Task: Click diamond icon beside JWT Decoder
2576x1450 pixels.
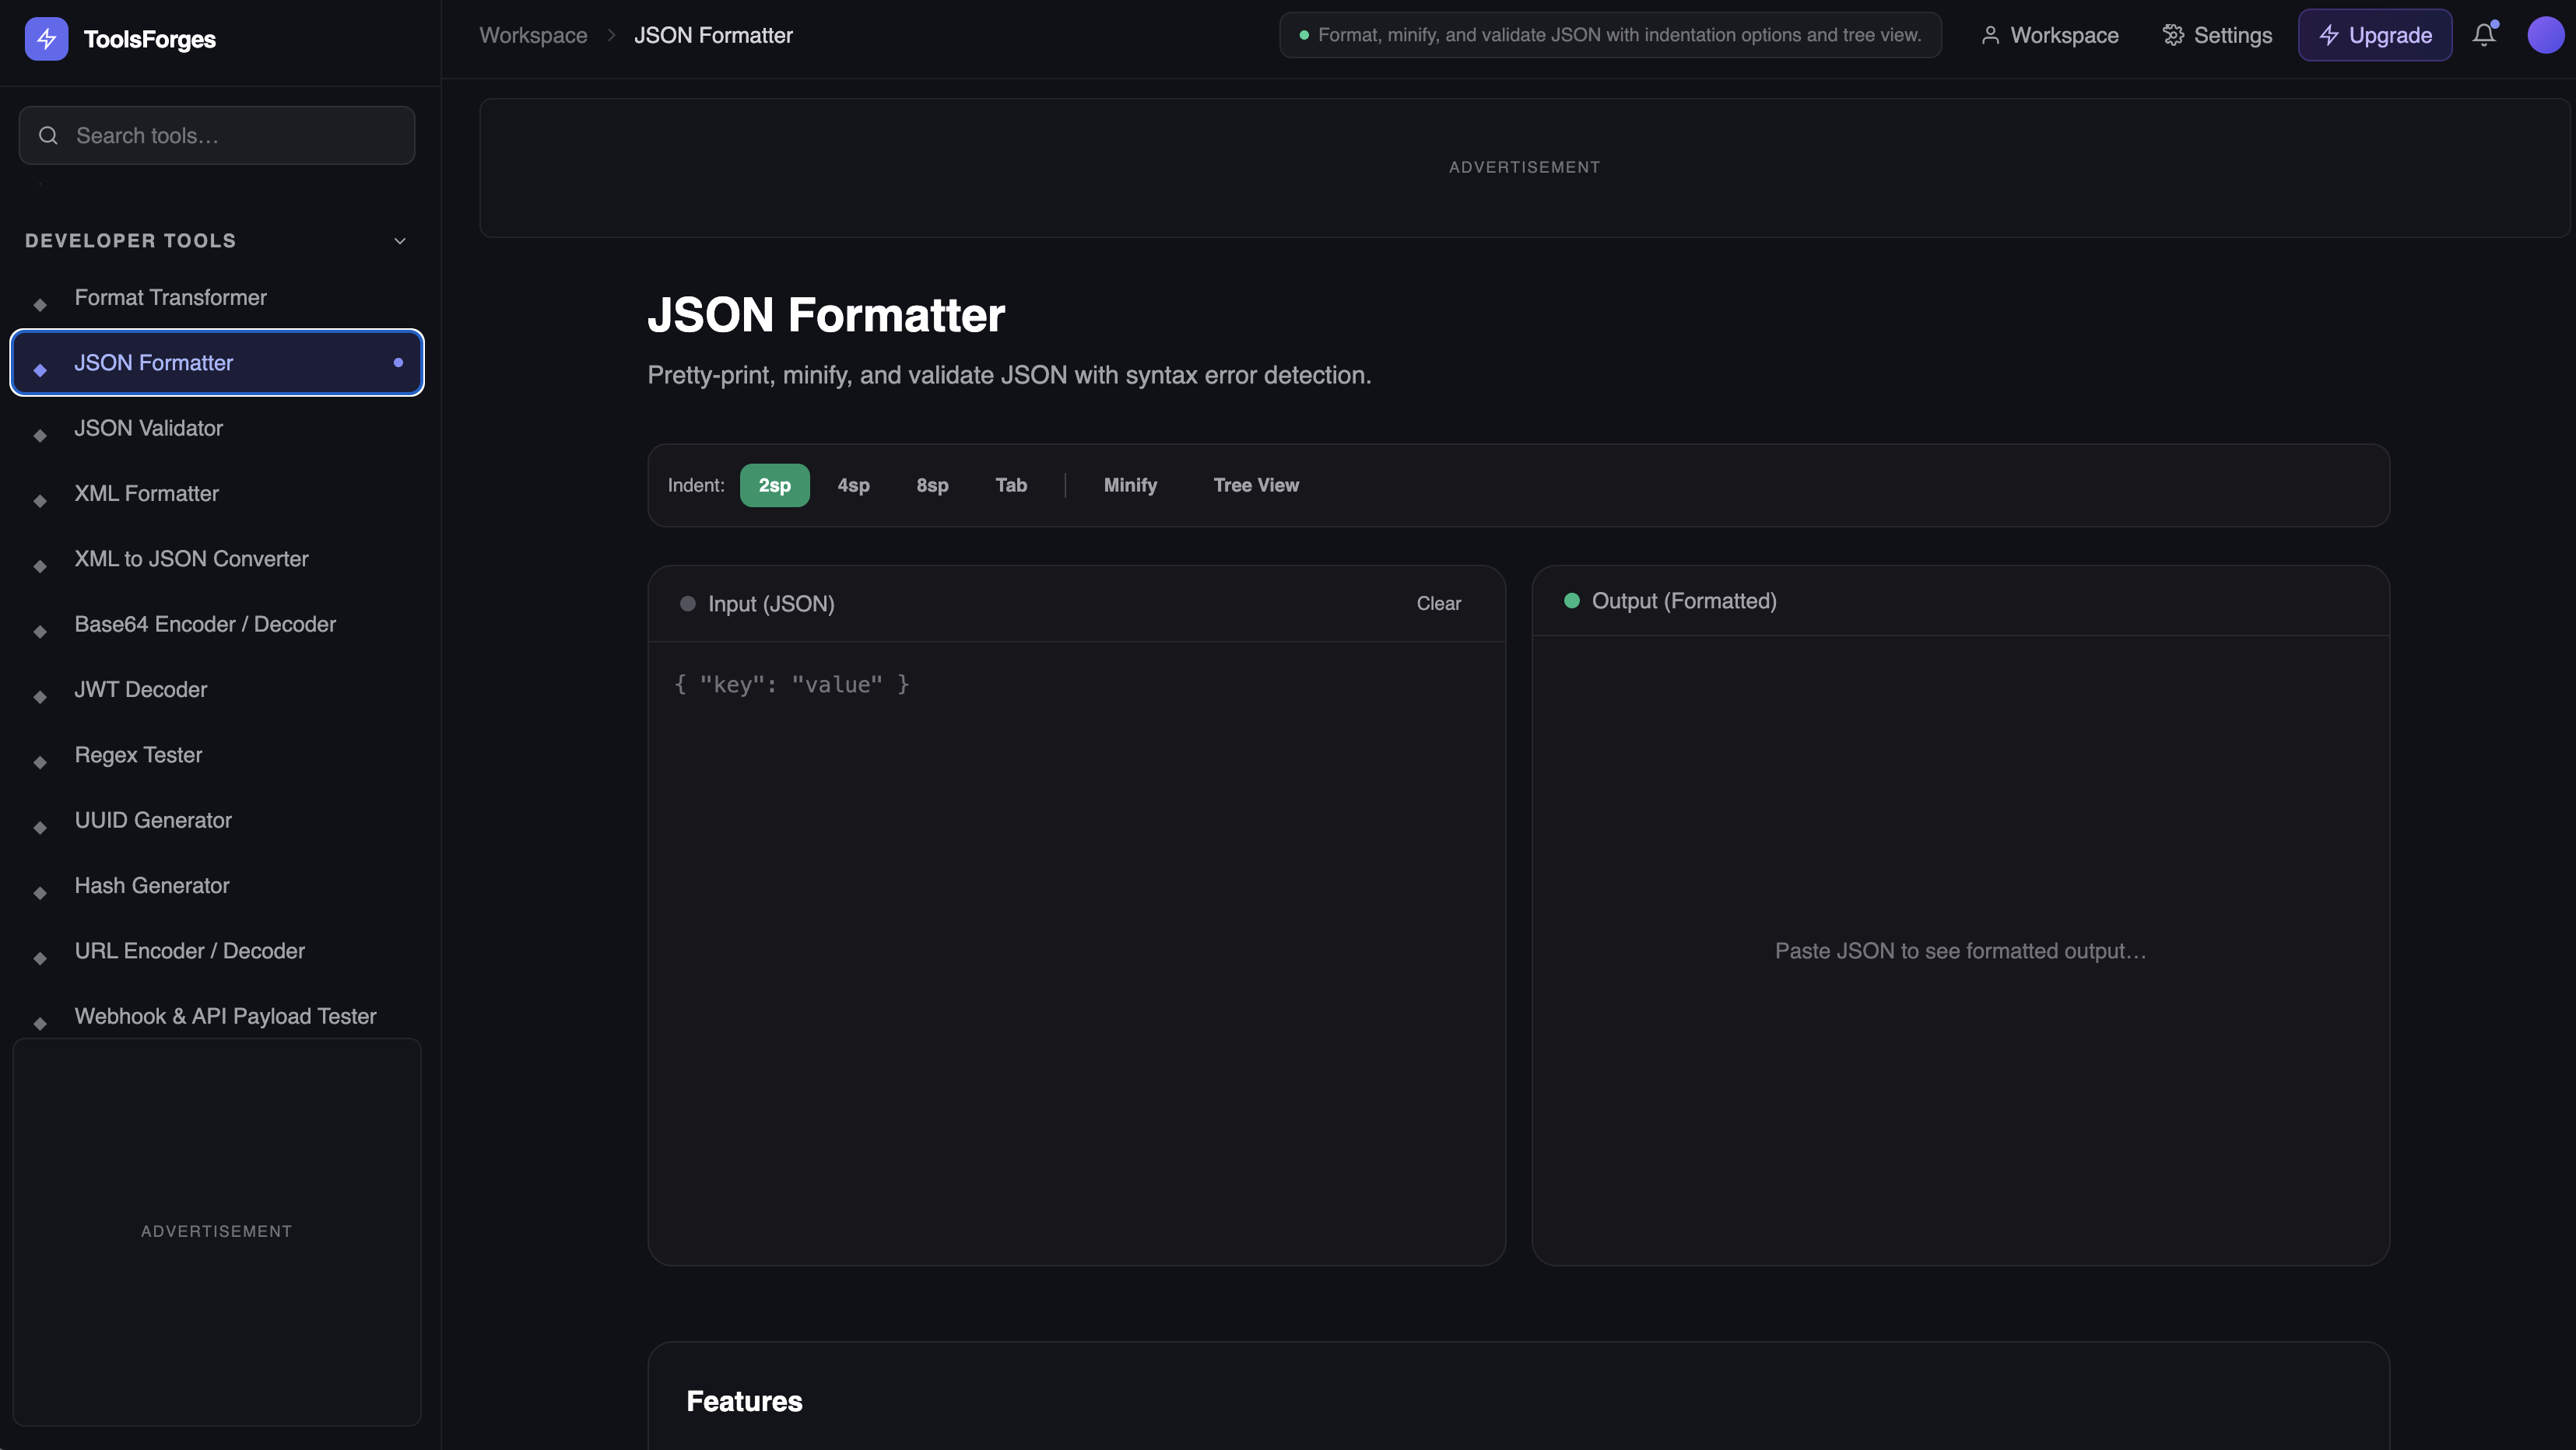Action: pyautogui.click(x=40, y=698)
